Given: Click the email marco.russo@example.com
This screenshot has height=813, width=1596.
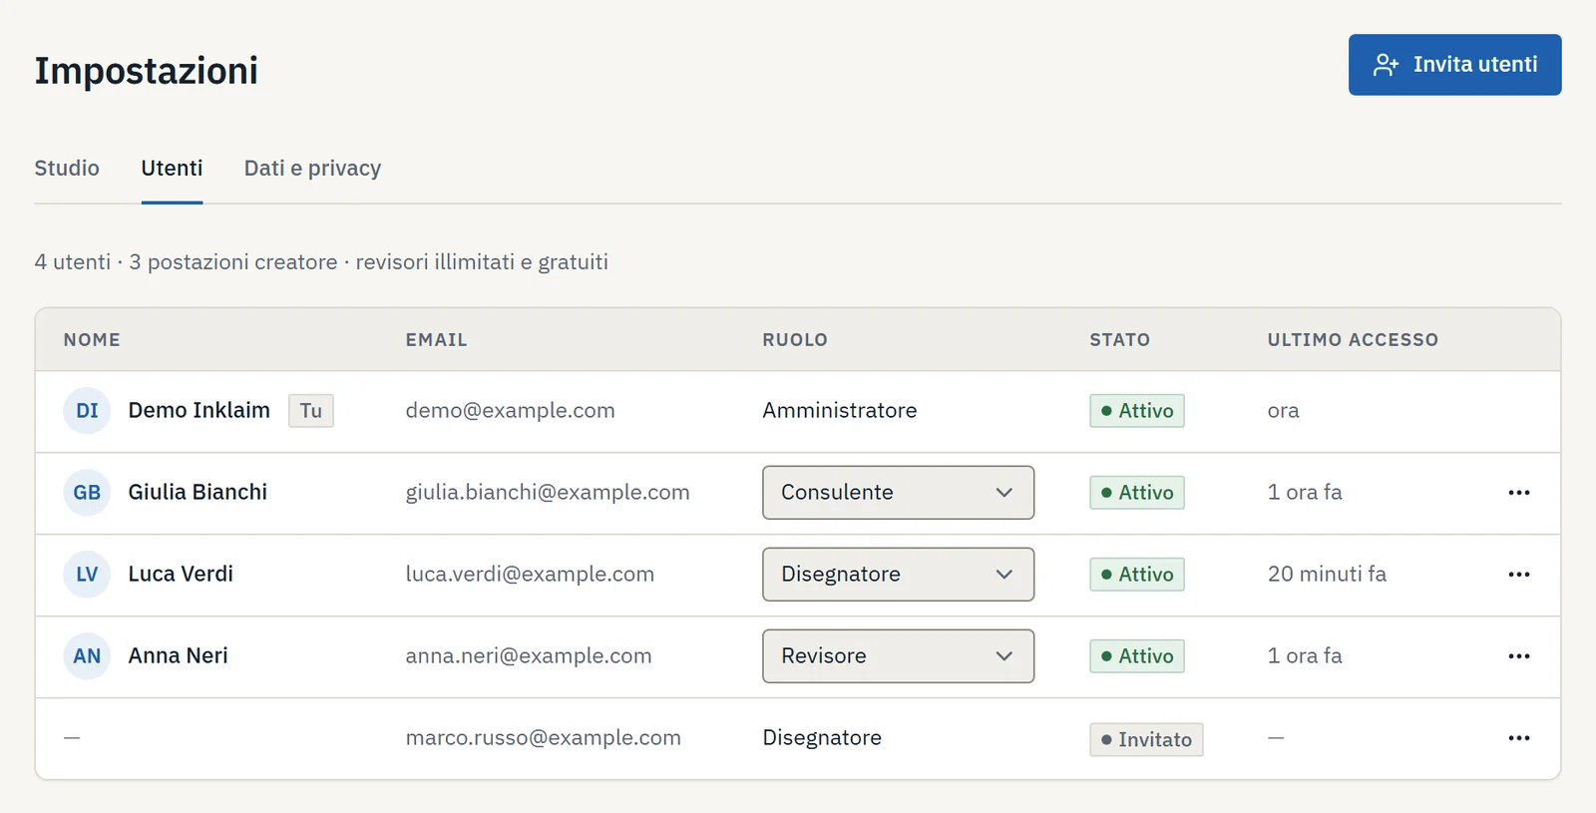Looking at the screenshot, I should pos(544,738).
